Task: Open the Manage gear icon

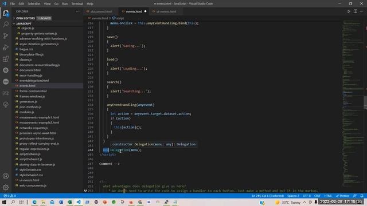Action: [6, 187]
